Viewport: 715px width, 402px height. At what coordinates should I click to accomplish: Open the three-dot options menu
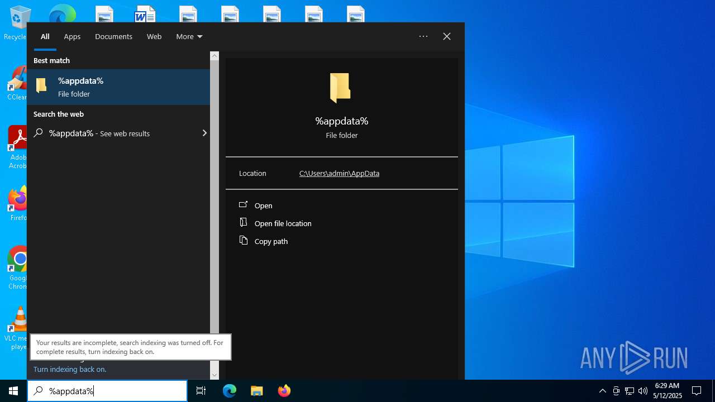pos(423,36)
